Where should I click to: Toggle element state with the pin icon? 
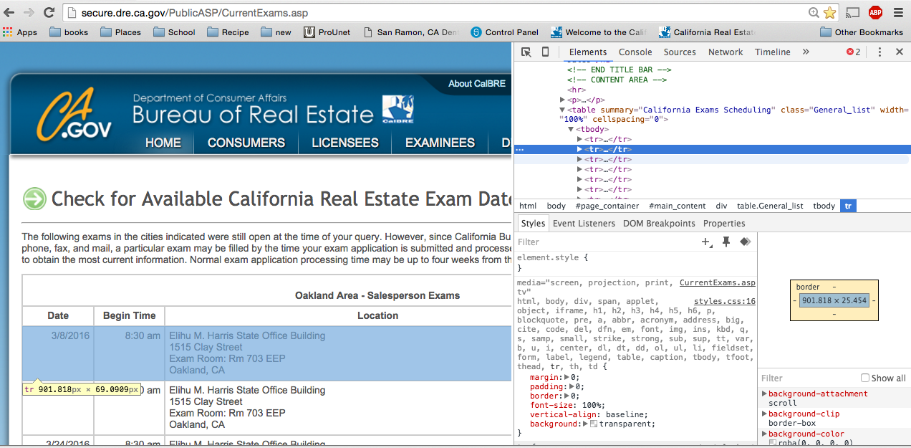[x=726, y=242]
